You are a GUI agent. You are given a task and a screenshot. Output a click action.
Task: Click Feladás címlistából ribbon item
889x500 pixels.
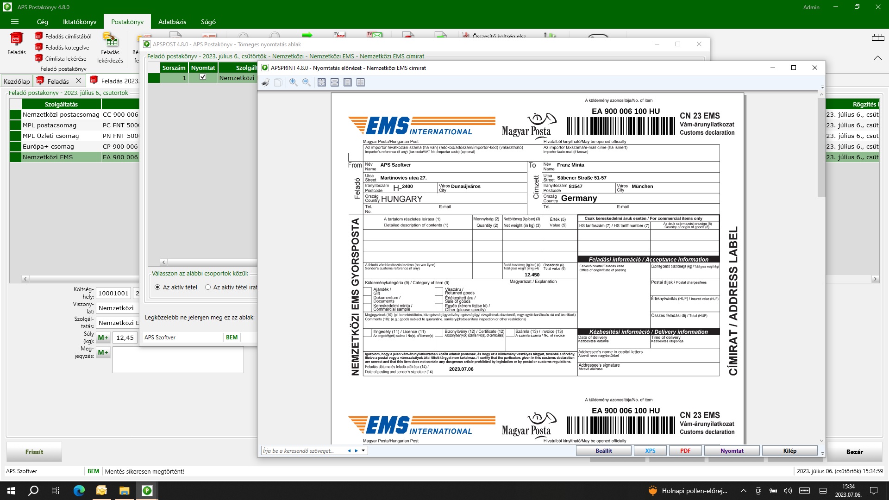click(x=63, y=36)
